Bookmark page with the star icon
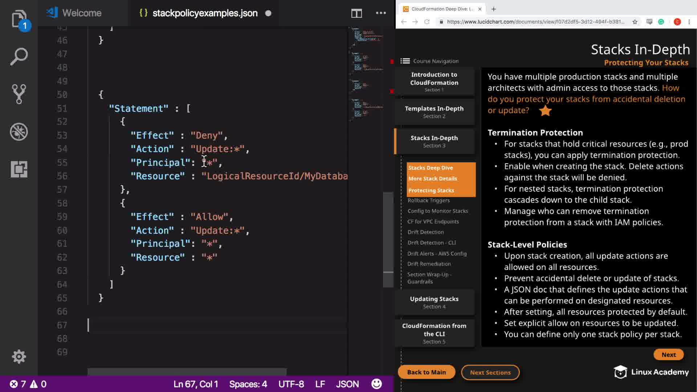Screen dimensions: 697x392 (x=635, y=22)
